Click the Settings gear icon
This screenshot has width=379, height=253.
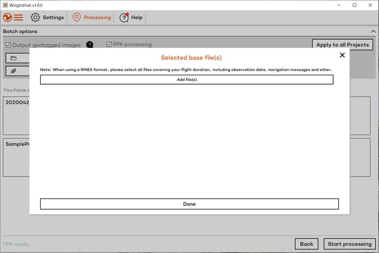35,18
